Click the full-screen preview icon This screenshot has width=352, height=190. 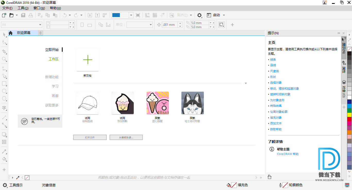click(x=138, y=15)
